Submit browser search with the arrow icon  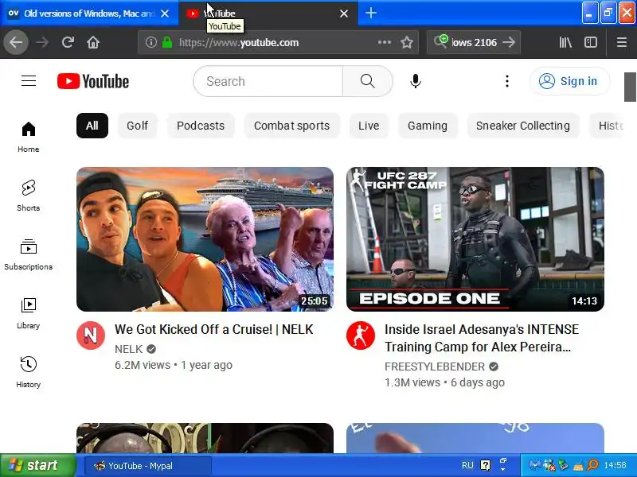tap(509, 42)
